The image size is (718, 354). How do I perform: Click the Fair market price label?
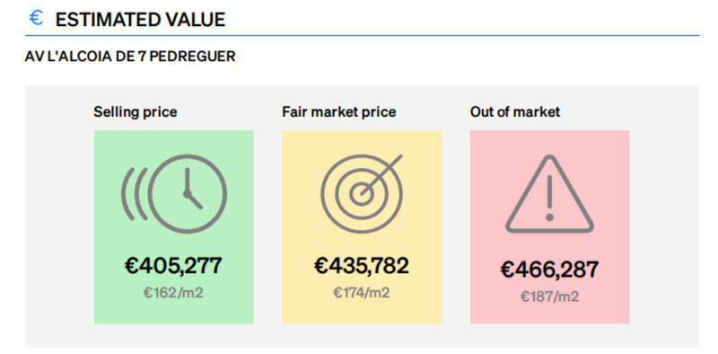(339, 112)
